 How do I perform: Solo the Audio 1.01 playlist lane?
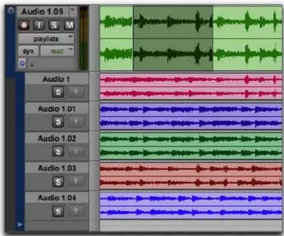coord(58,121)
